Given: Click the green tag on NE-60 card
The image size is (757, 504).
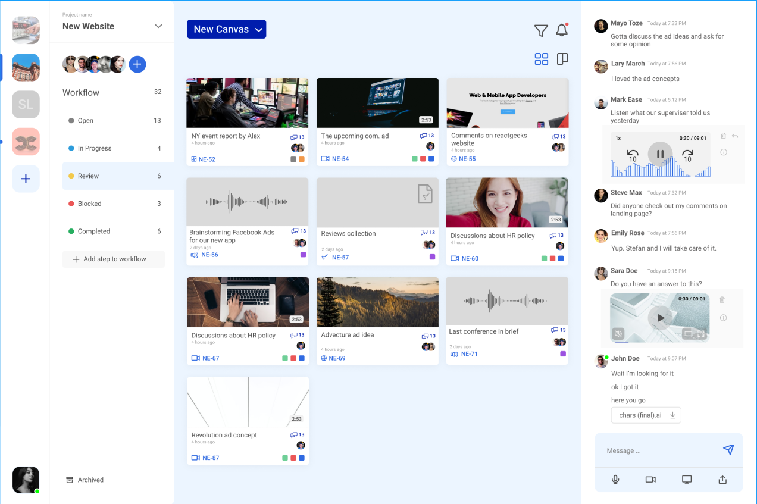Looking at the screenshot, I should [x=544, y=259].
